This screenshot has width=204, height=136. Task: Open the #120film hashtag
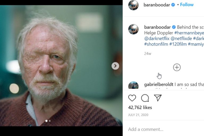coord(178,44)
